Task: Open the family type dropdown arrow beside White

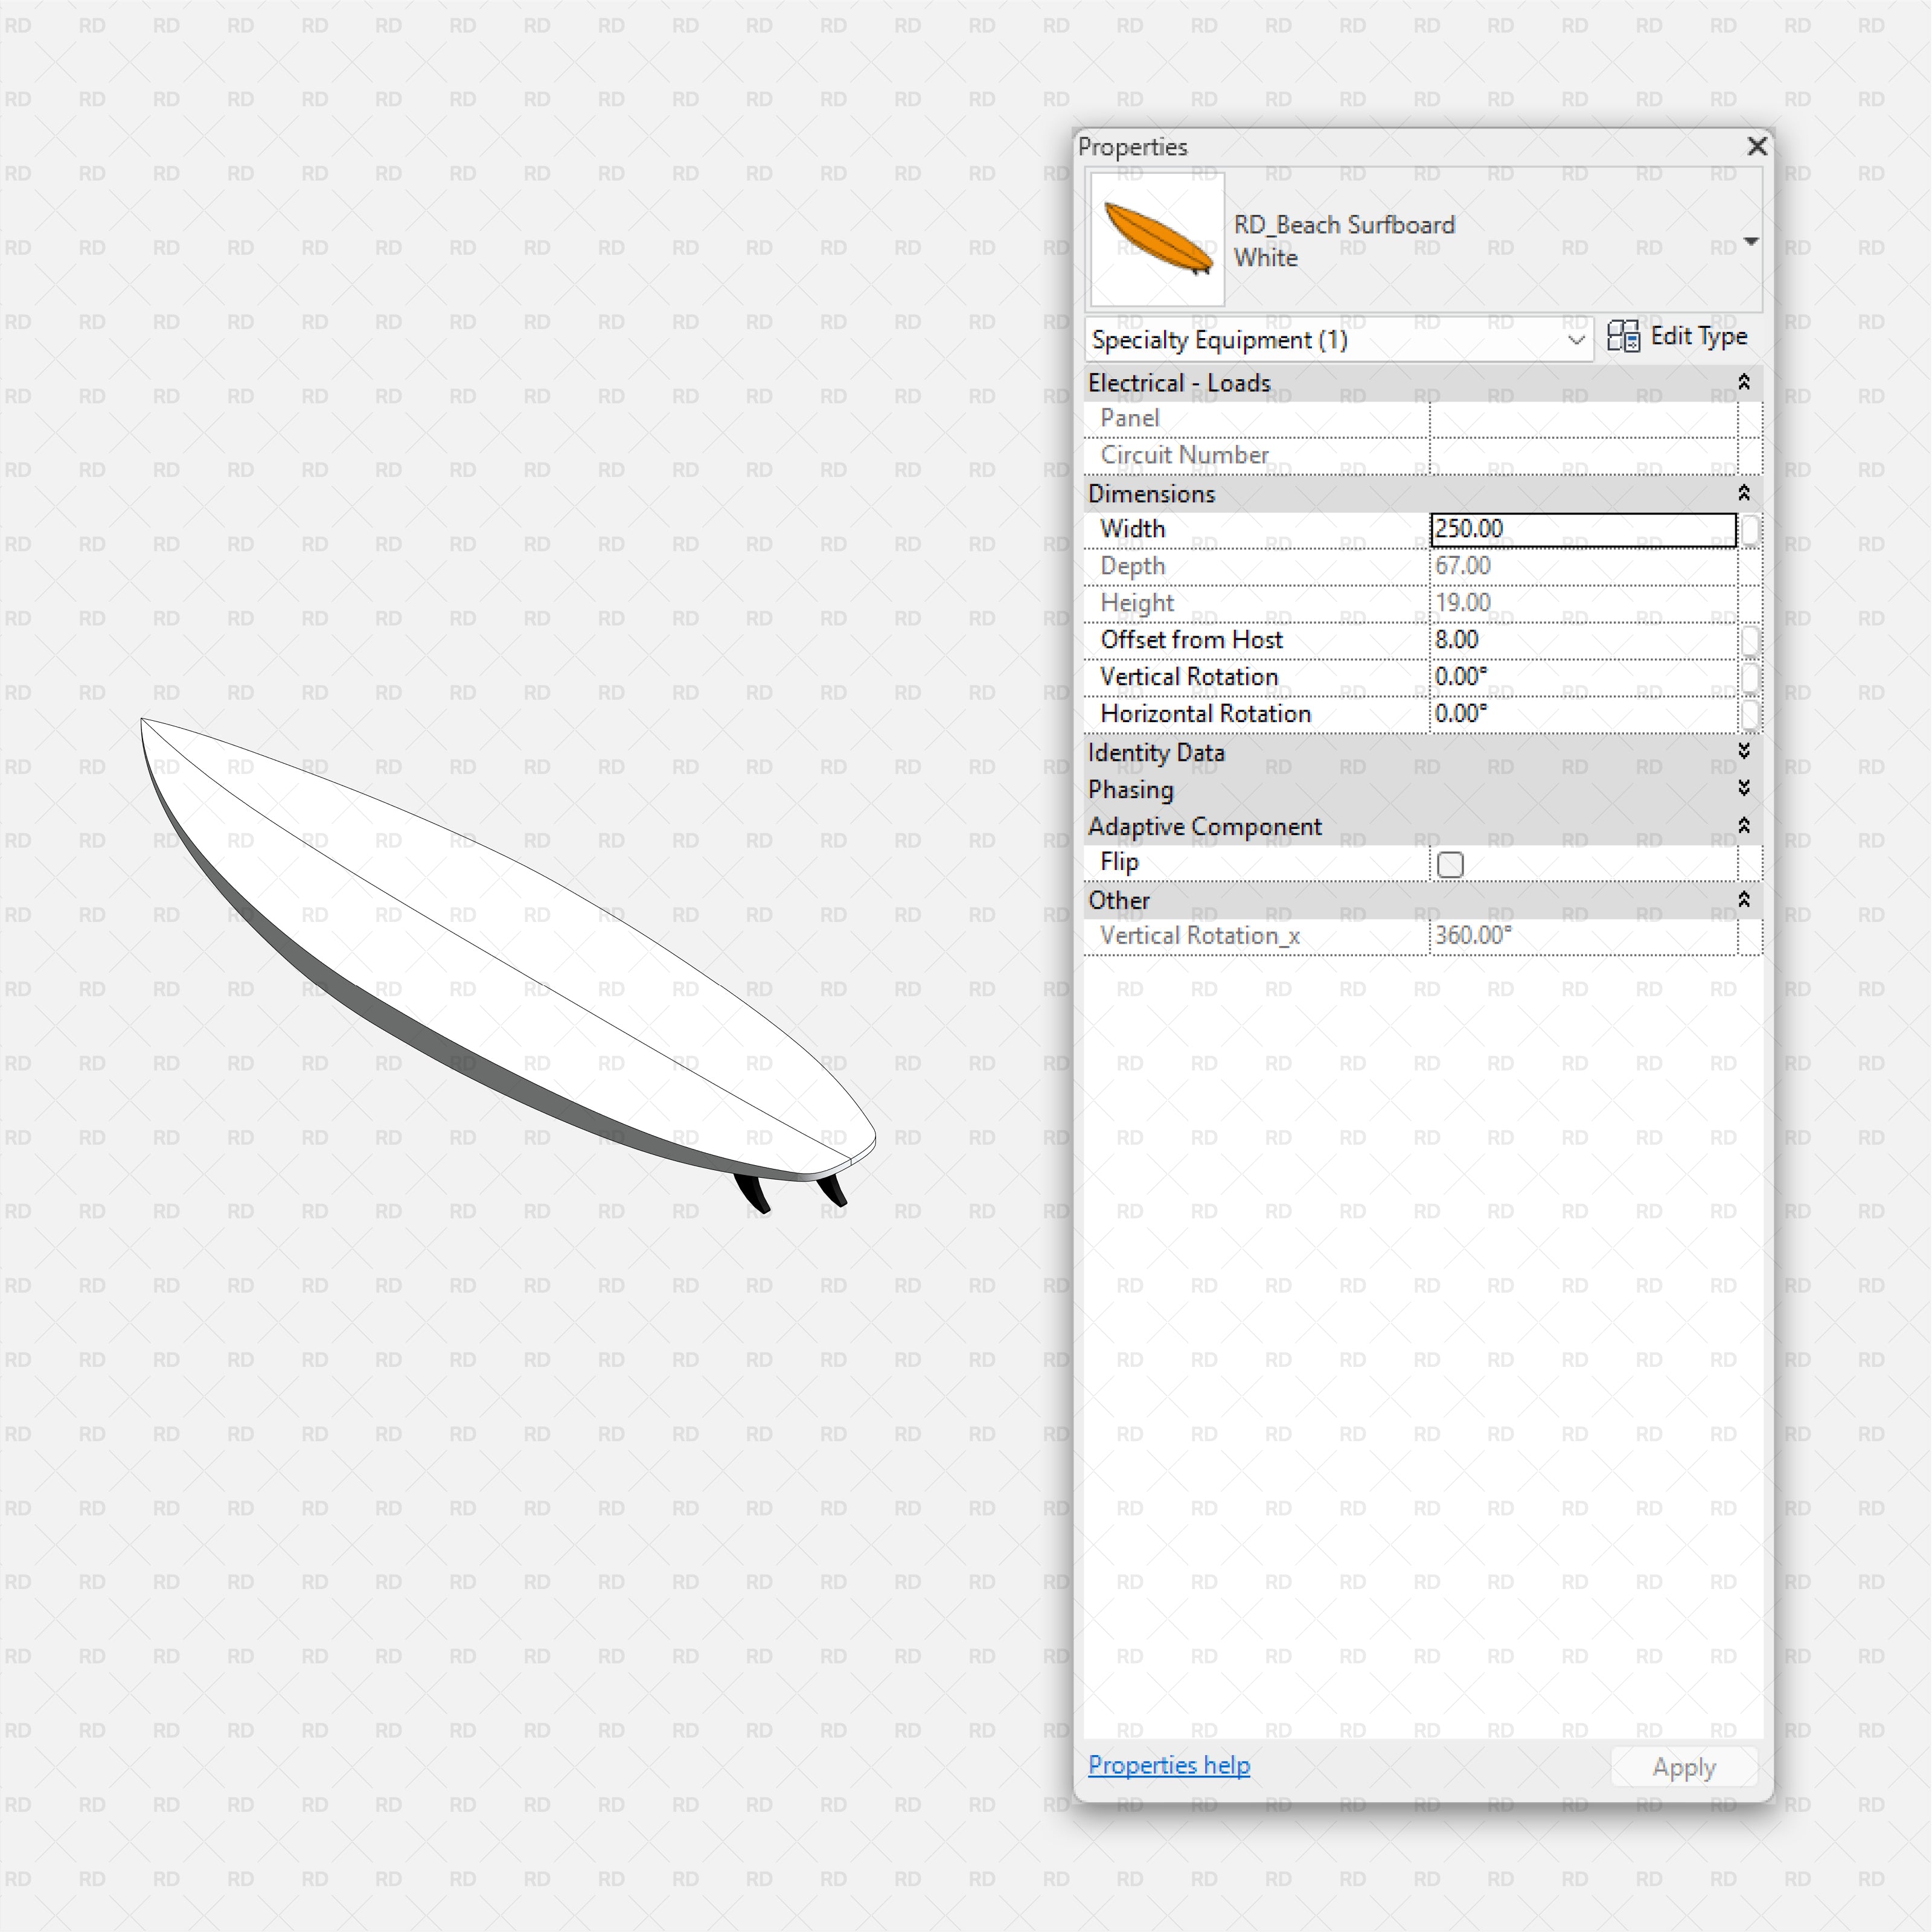Action: tap(1750, 240)
